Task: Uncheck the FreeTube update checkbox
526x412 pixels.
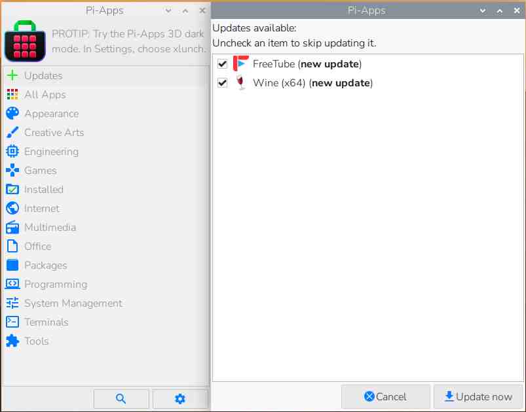Action: point(222,64)
